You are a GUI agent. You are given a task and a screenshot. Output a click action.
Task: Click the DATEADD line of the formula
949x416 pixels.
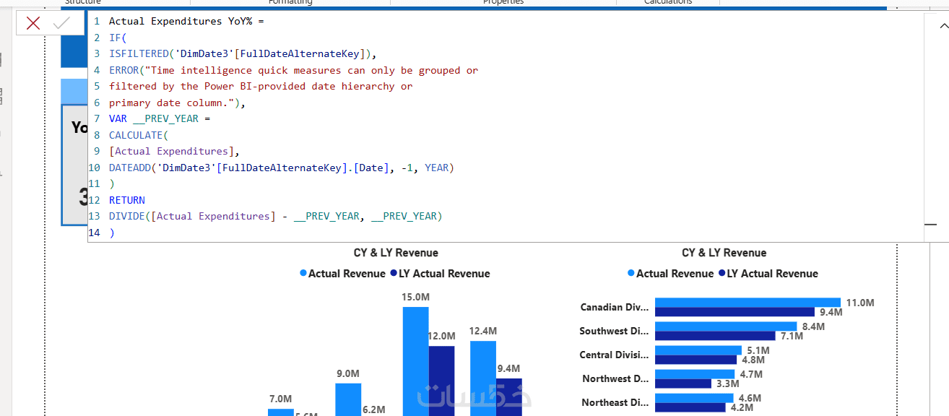pos(282,168)
